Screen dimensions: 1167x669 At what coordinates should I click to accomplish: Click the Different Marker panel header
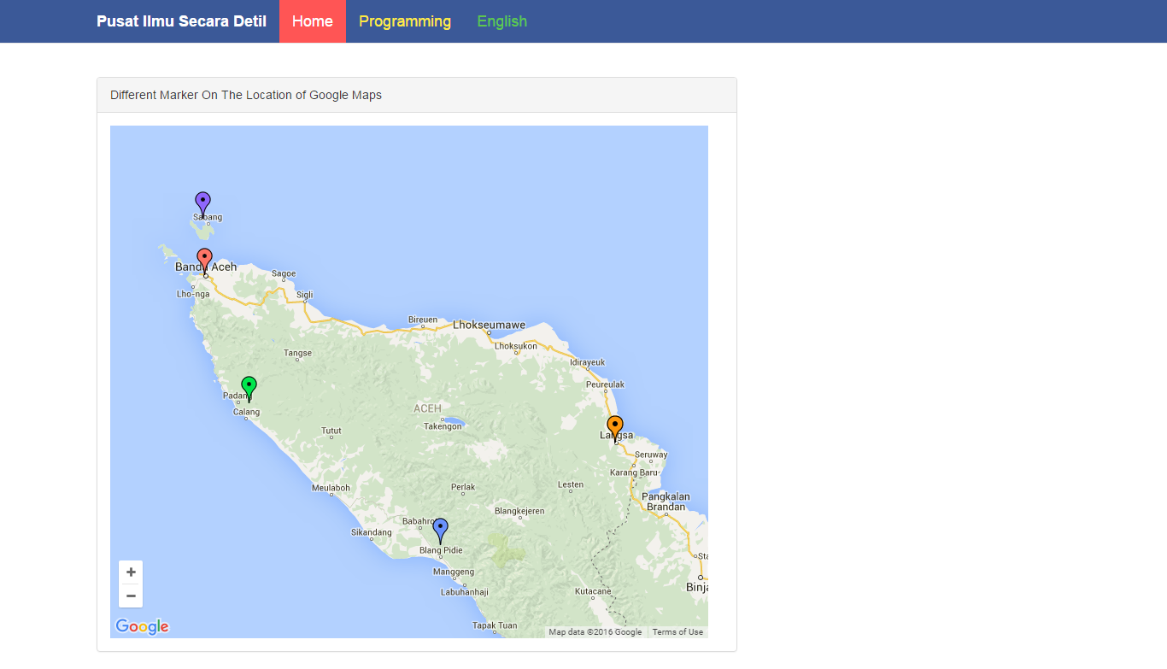pos(244,95)
